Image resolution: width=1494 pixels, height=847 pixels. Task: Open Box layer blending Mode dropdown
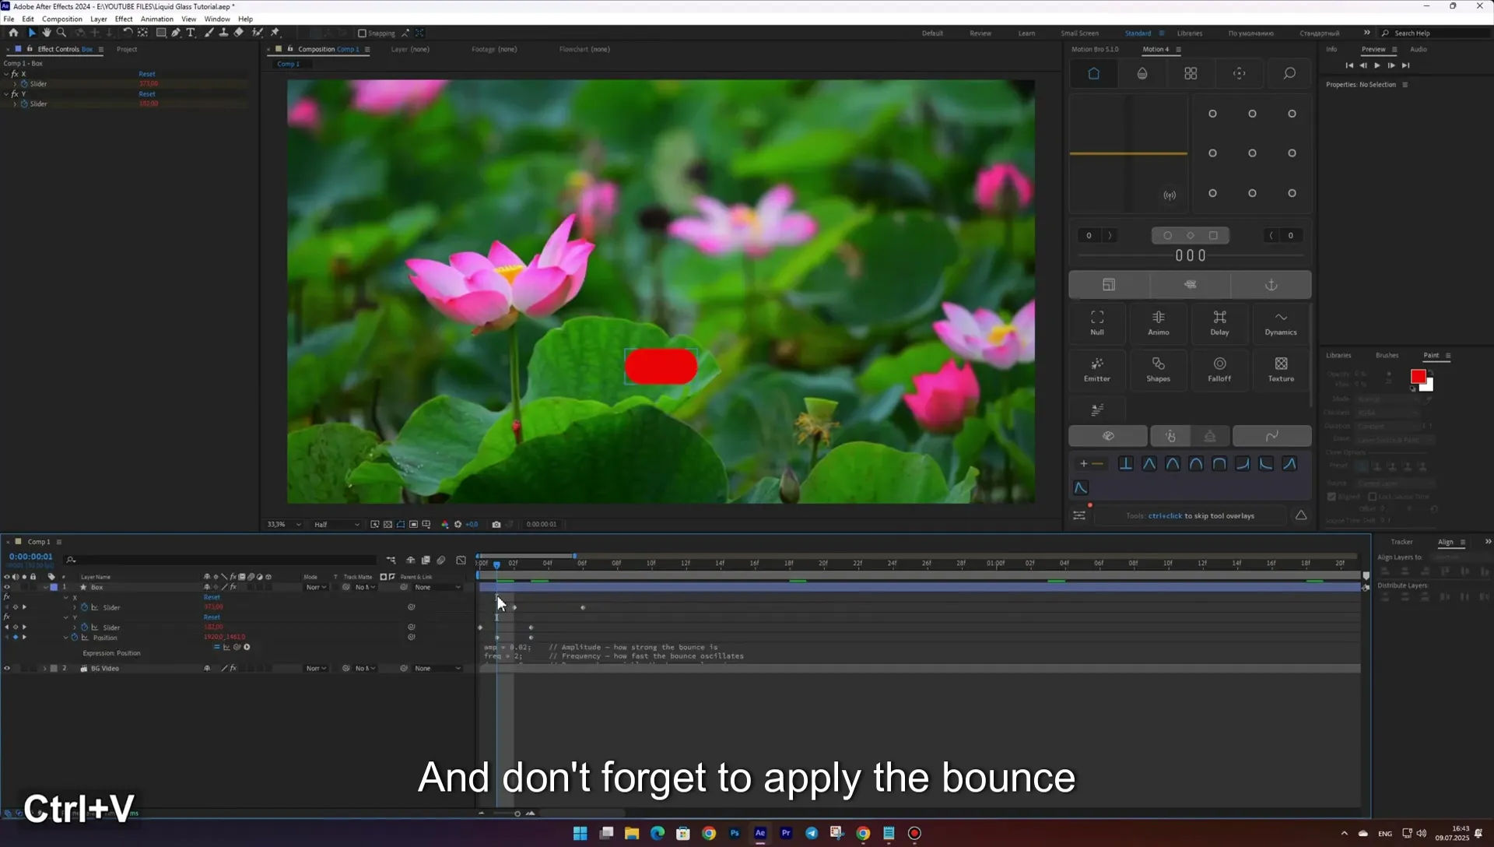[316, 588]
